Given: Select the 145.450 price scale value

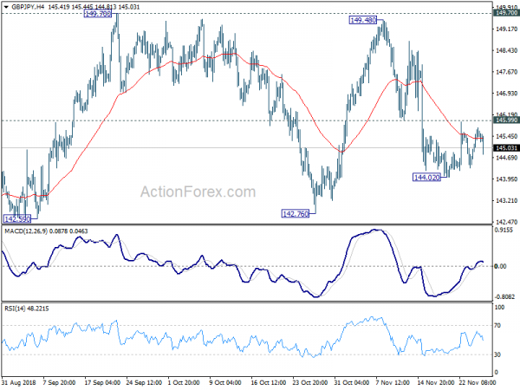Looking at the screenshot, I should coord(506,136).
